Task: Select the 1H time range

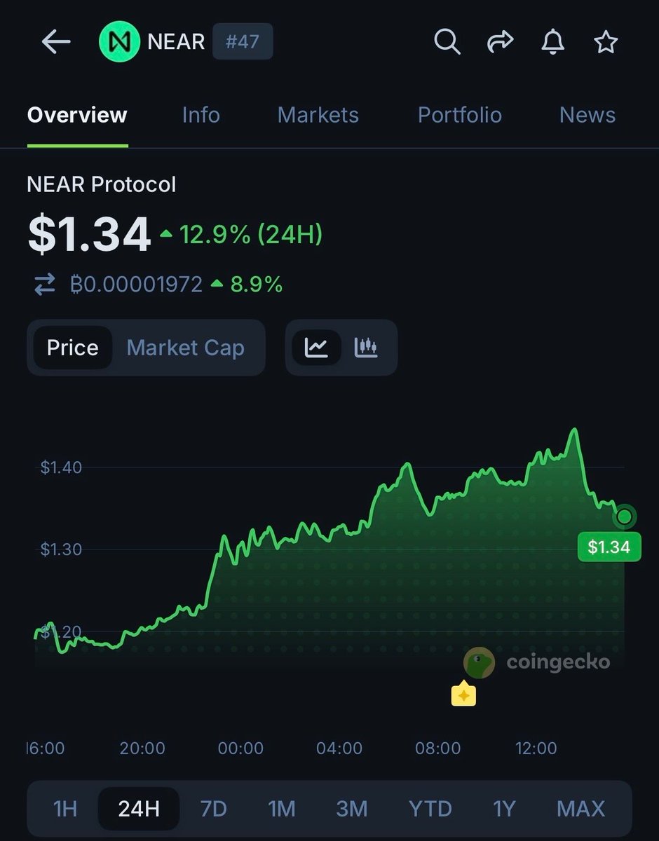Action: pyautogui.click(x=65, y=809)
